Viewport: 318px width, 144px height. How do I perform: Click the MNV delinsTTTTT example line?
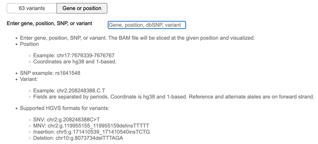pos(91,125)
